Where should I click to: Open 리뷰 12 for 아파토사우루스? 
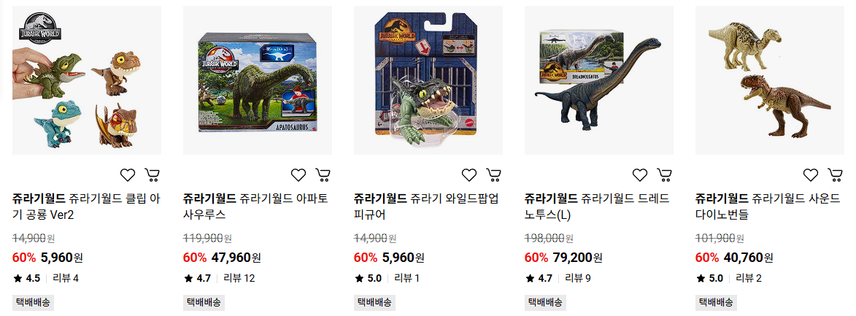[x=240, y=278]
